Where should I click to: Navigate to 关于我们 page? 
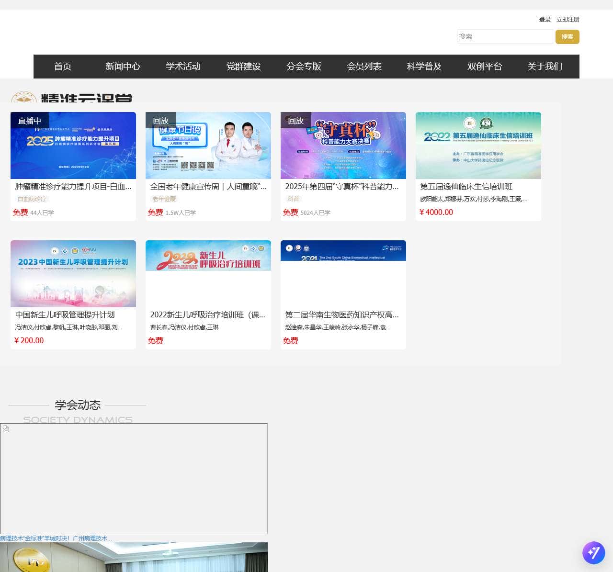545,67
